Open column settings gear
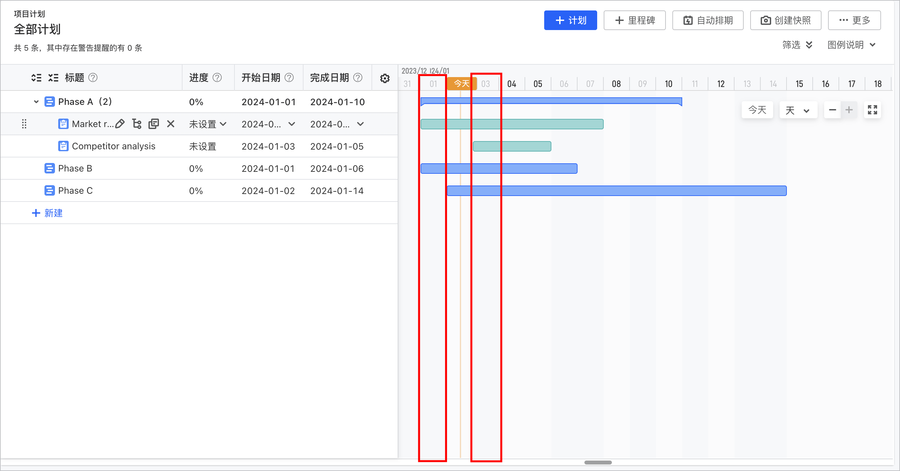This screenshot has height=471, width=900. [385, 78]
